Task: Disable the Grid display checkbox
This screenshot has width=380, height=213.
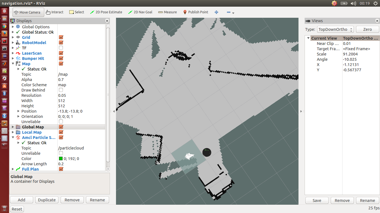Action: coord(61,37)
